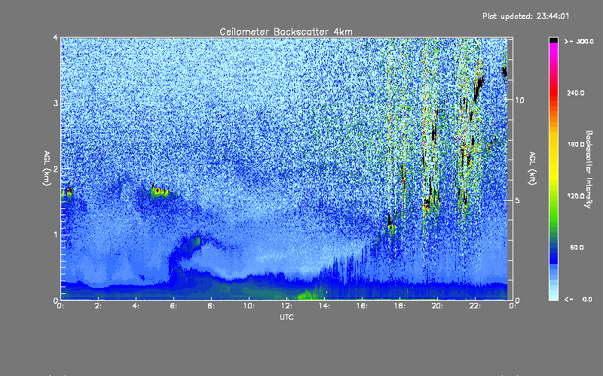Click the "8:" UTC time tick

click(x=212, y=306)
